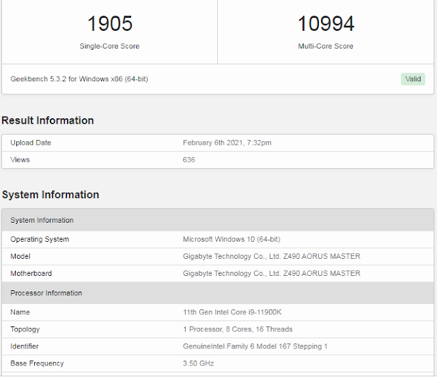Click the Upload Date label

31,143
